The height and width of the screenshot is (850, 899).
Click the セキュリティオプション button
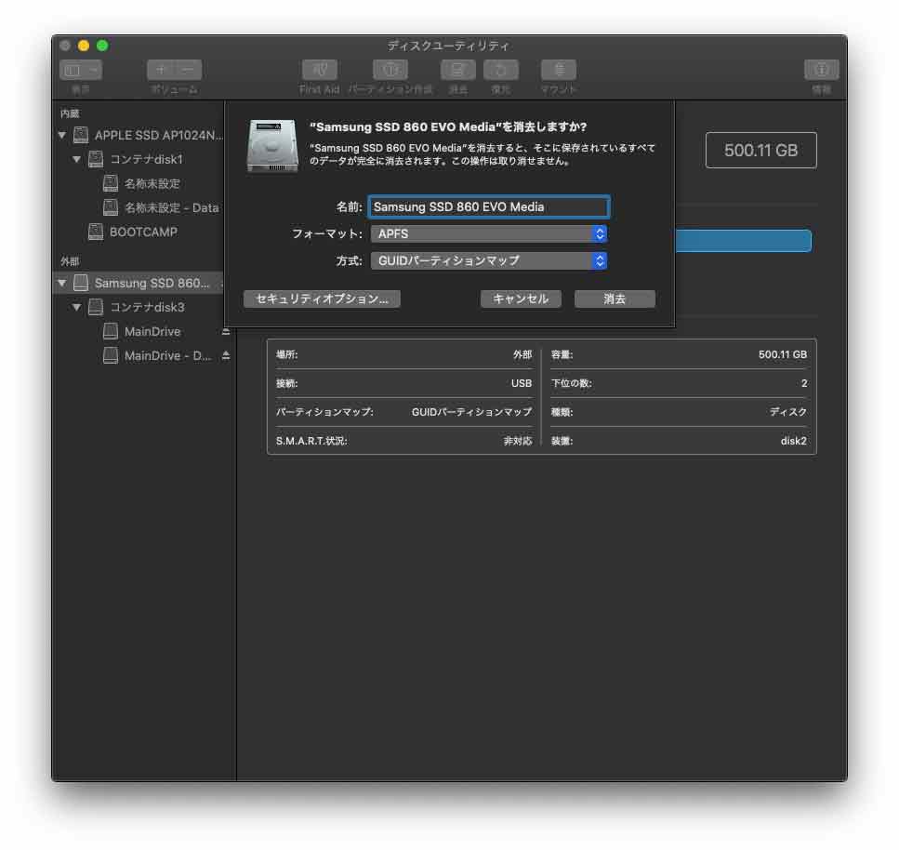point(322,299)
